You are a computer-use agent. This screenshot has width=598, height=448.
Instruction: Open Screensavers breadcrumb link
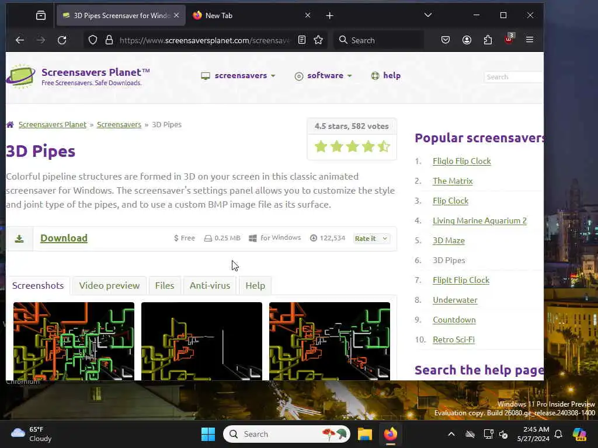(x=119, y=125)
